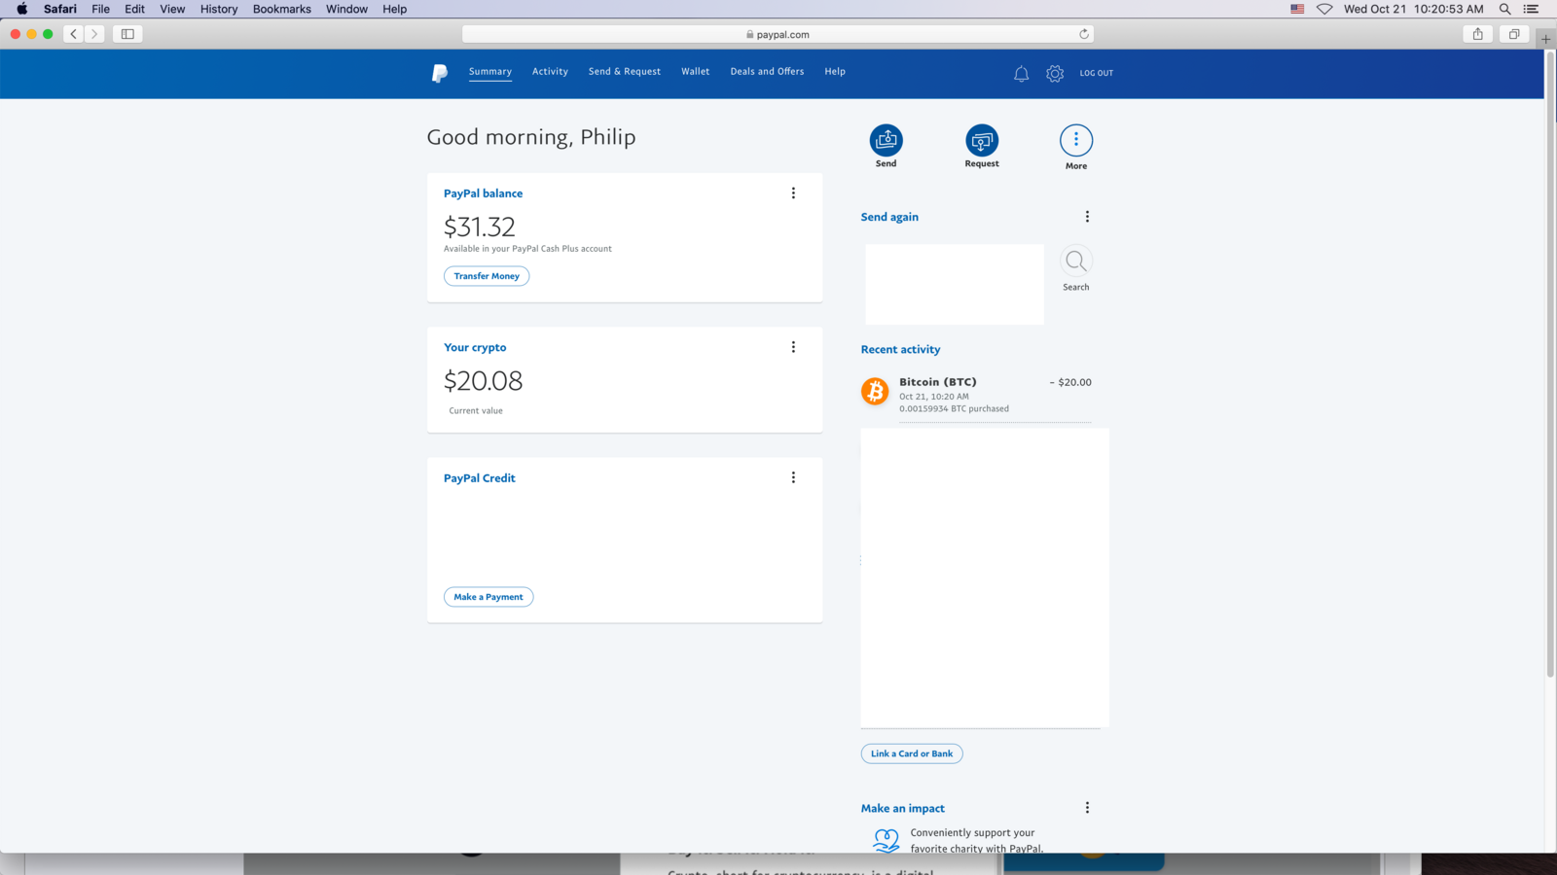Reload the page with refresh icon
The image size is (1557, 875).
(1084, 34)
